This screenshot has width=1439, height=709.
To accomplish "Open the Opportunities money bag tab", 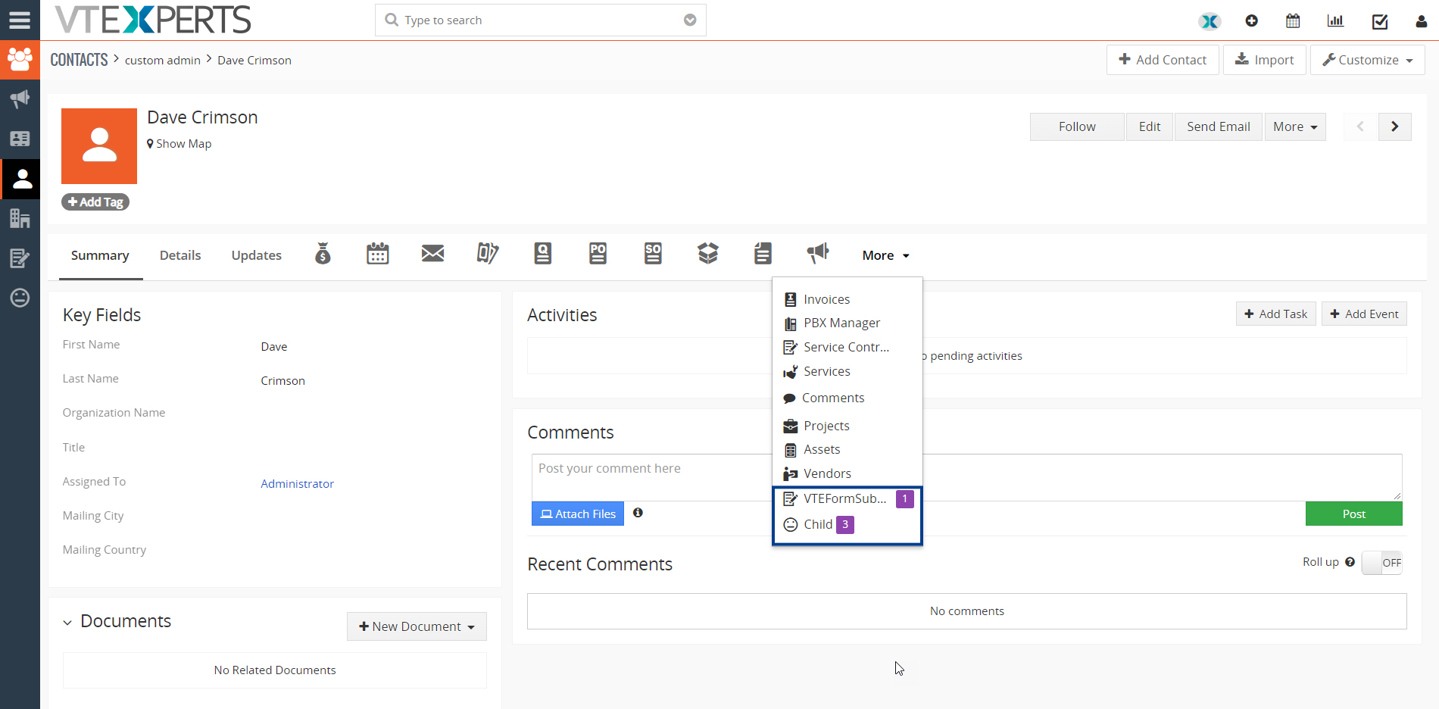I will 323,254.
